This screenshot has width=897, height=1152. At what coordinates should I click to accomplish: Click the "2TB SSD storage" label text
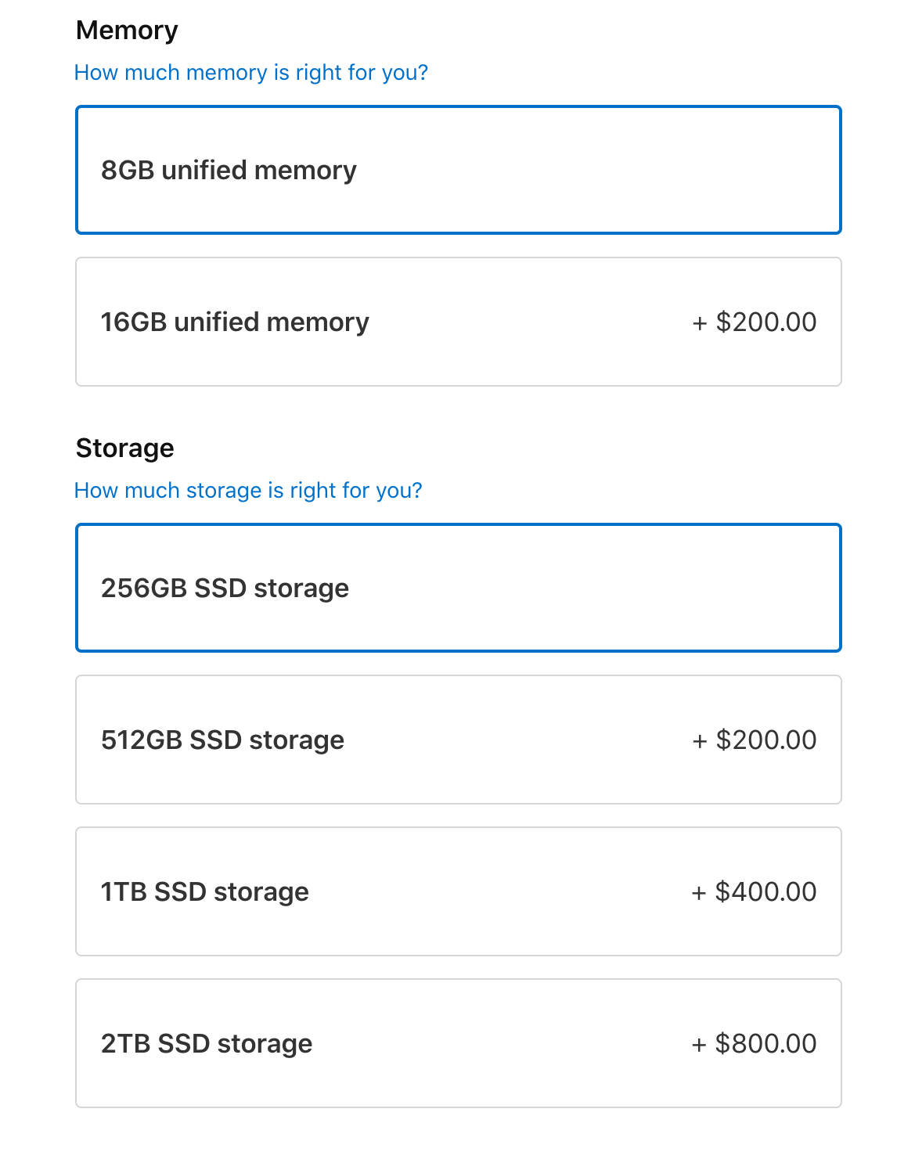click(x=207, y=1043)
